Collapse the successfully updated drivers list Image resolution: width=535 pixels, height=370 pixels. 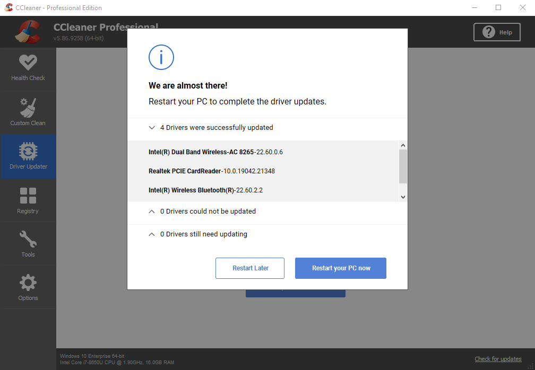click(x=152, y=128)
